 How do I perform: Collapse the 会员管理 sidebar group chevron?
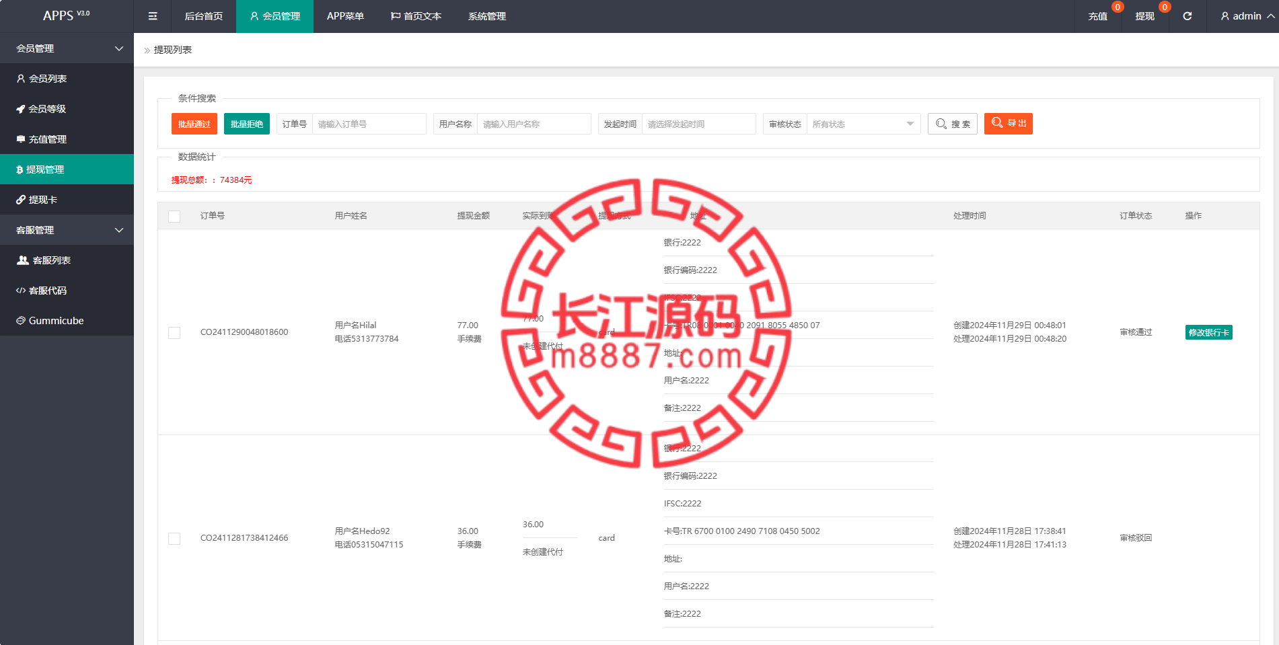click(x=119, y=48)
